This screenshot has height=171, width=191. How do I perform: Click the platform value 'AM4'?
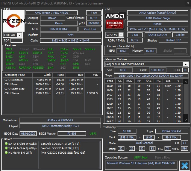coord(71,35)
